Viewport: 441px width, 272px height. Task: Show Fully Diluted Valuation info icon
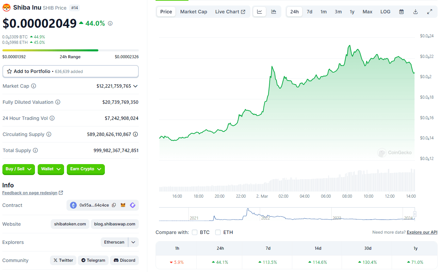pyautogui.click(x=58, y=102)
